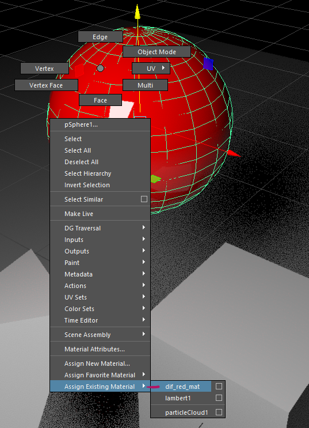
Task: Click the yellow Y-axis arrow manipulator tip
Action: point(138,12)
